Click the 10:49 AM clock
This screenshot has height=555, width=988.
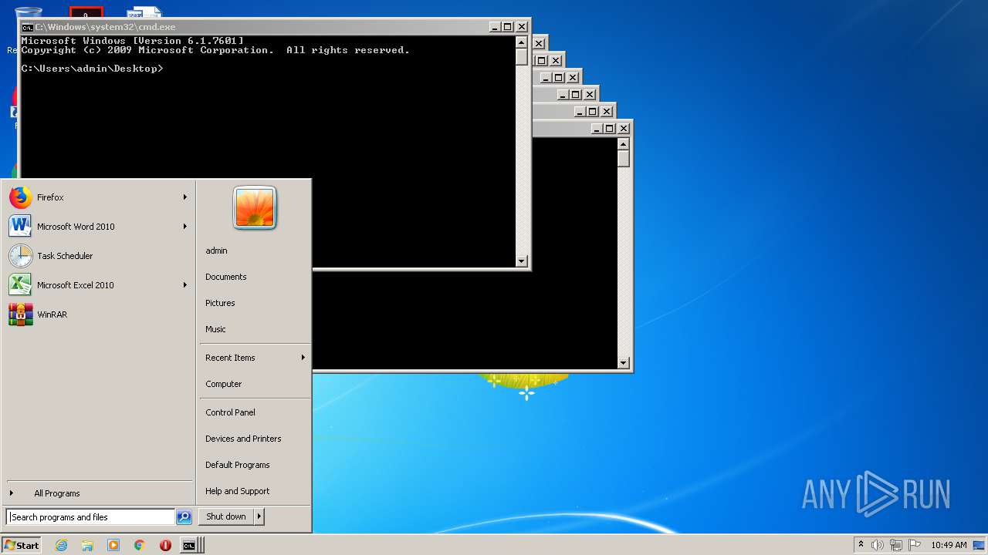[949, 545]
